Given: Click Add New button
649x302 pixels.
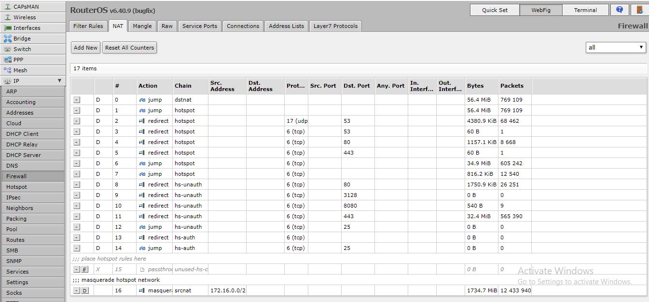Looking at the screenshot, I should (x=85, y=48).
